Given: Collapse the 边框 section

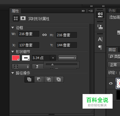Looking at the screenshot, I should point(12,28).
